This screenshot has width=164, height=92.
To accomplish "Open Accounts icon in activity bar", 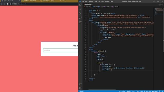I will (x=80, y=84).
